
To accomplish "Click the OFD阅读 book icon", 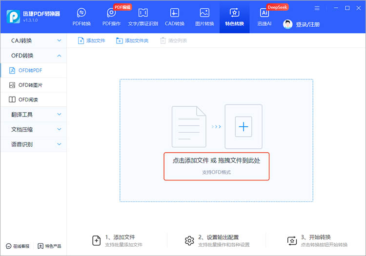I will tap(12, 99).
